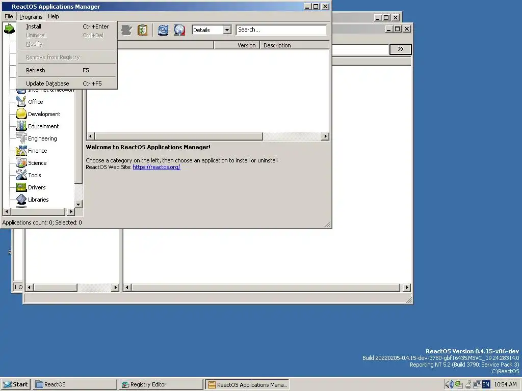Click background window left pane scrollbar right arrow
This screenshot has height=391, width=522.
coord(115,287)
